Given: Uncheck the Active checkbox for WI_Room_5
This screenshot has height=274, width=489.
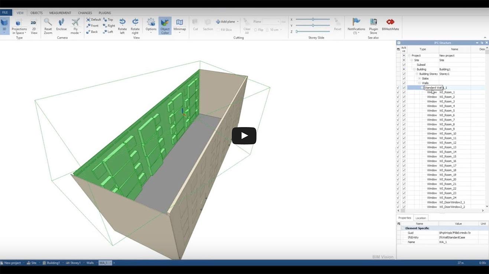Looking at the screenshot, I should (x=404, y=111).
